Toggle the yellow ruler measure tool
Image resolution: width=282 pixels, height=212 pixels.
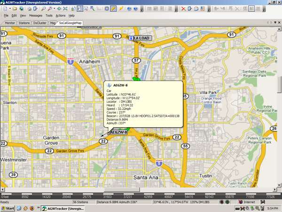tap(113, 8)
